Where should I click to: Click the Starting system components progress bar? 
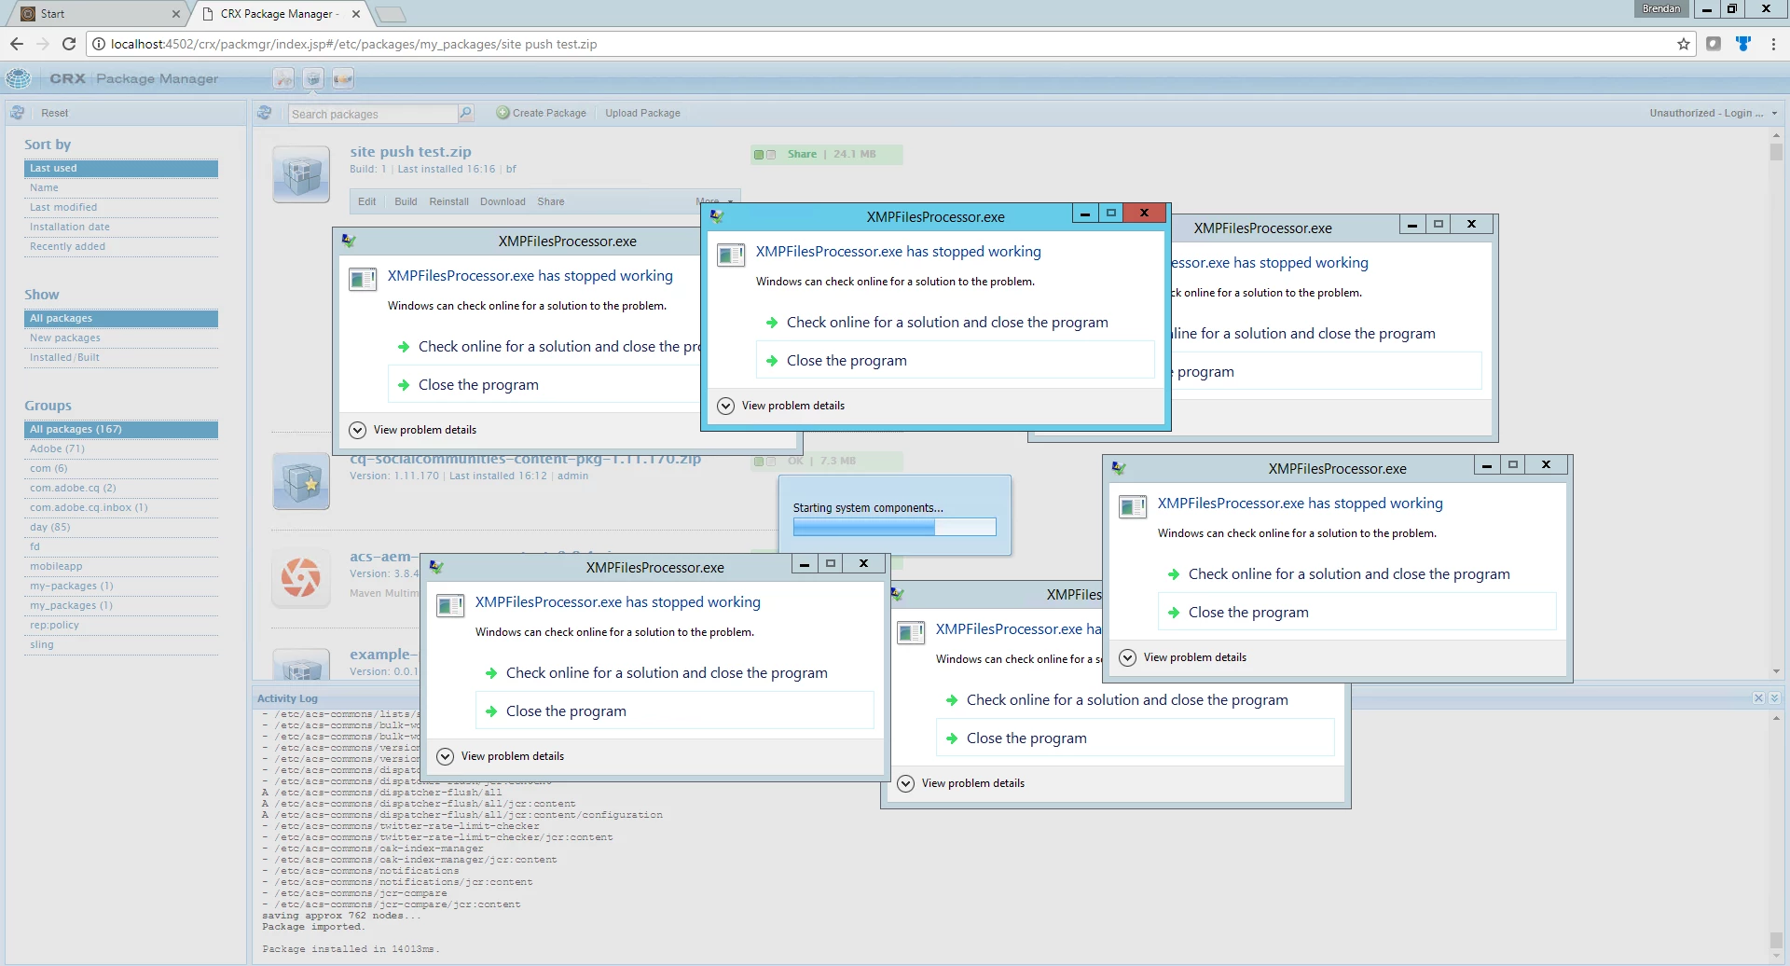(894, 527)
